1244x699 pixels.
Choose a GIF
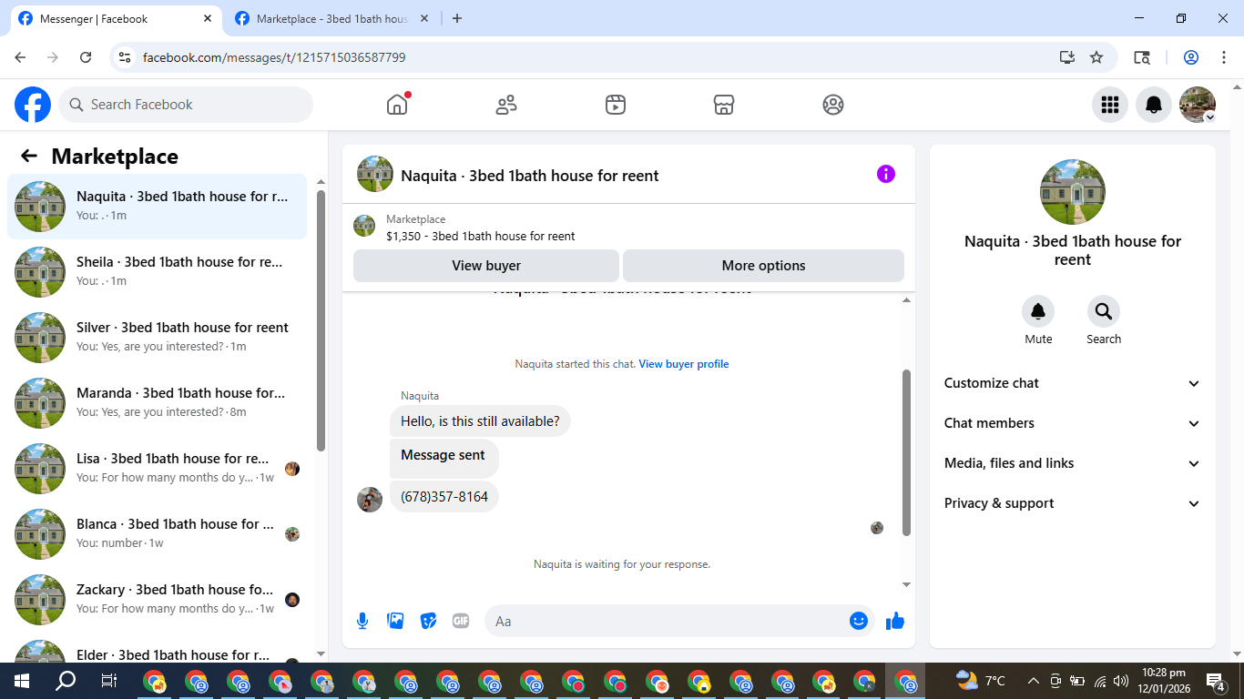point(461,621)
